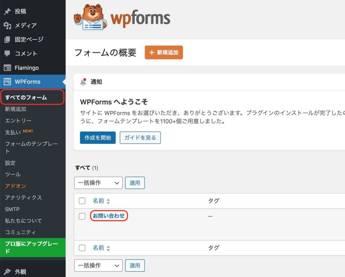Screen dimensions: 345x277
Task: Open エントリー submenu
Action: 18,121
